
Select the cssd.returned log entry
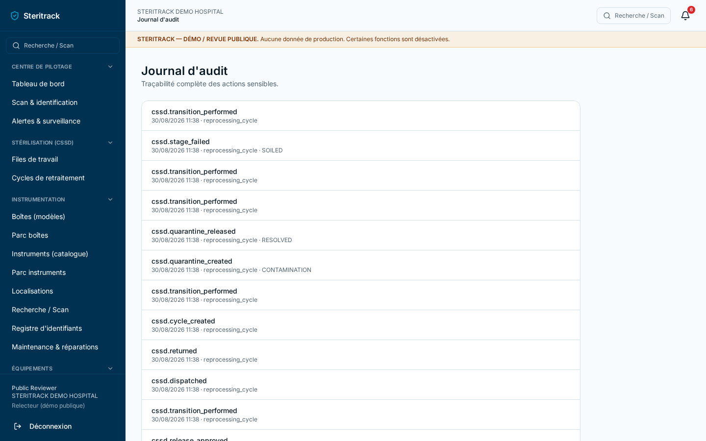tap(361, 355)
